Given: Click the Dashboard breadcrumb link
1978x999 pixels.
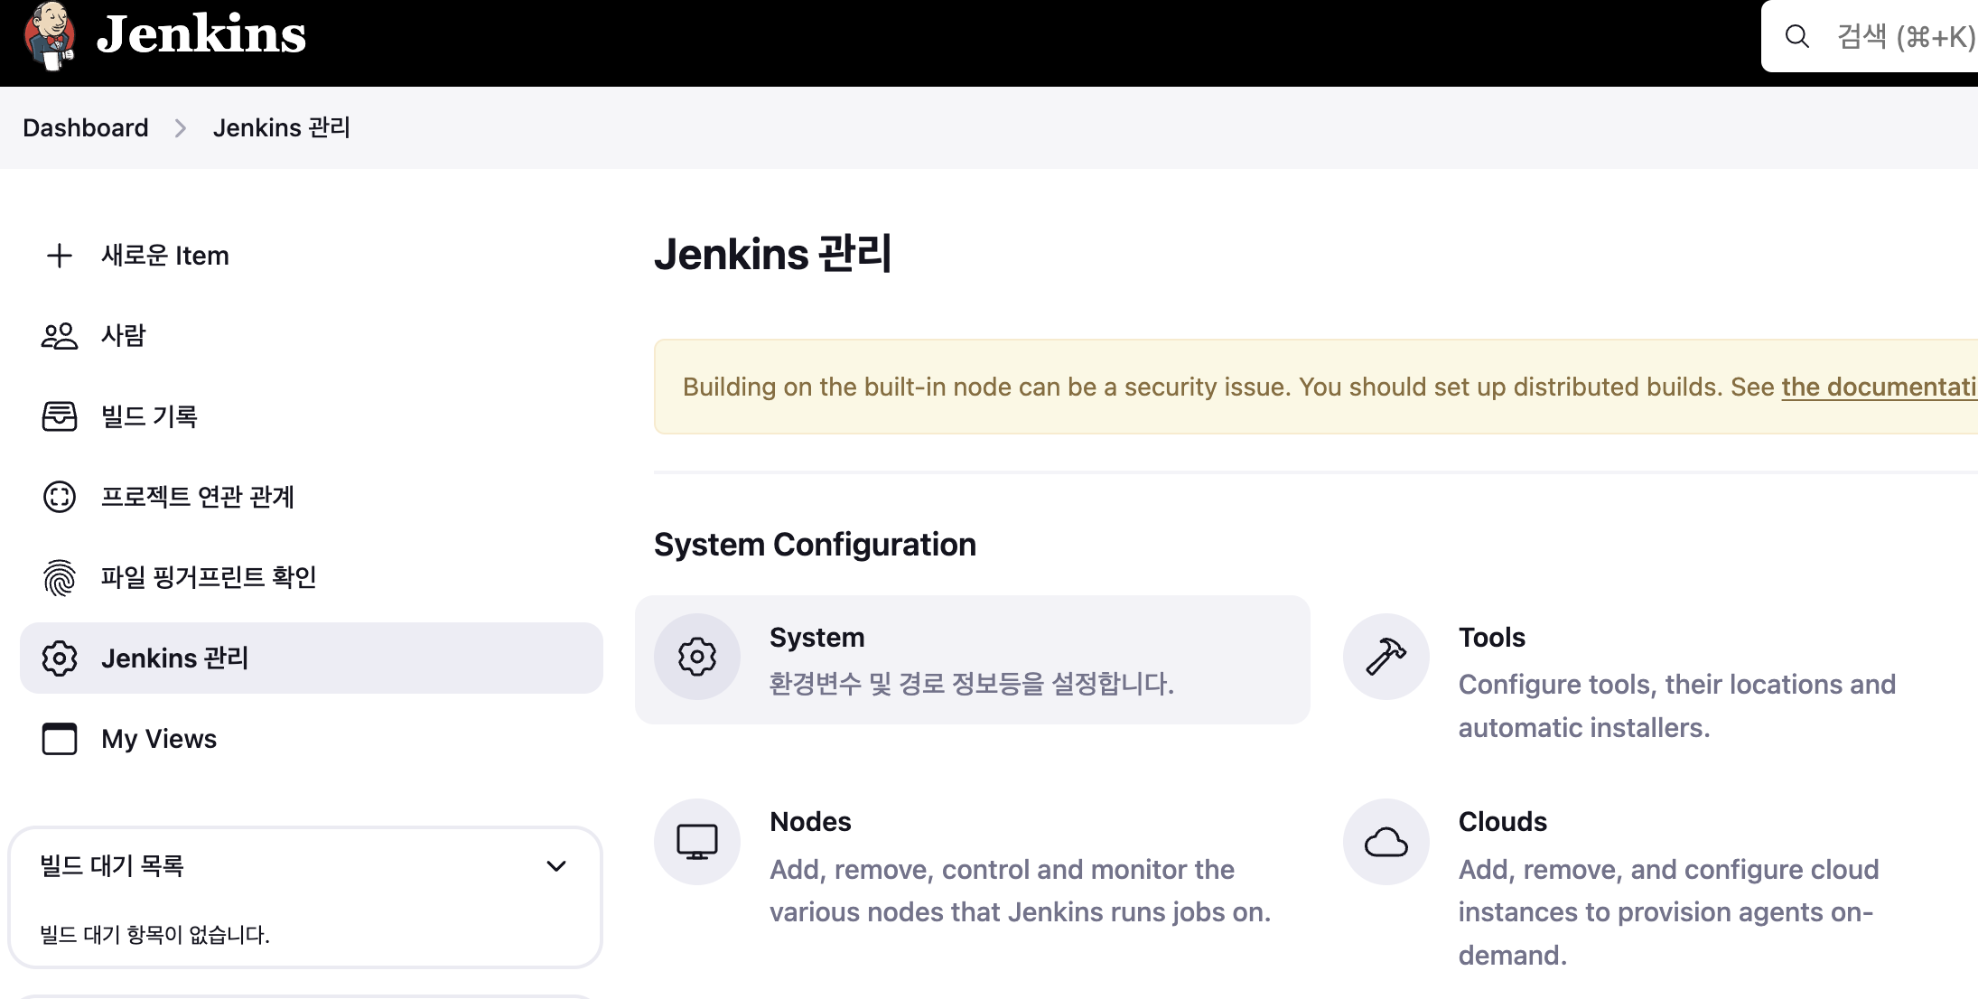Looking at the screenshot, I should 86,127.
